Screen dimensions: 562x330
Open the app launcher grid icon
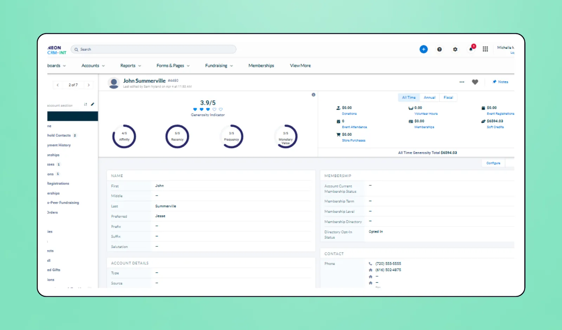485,49
